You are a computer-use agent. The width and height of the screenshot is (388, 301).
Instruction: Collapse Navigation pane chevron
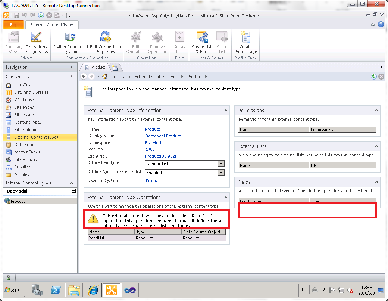(x=72, y=67)
